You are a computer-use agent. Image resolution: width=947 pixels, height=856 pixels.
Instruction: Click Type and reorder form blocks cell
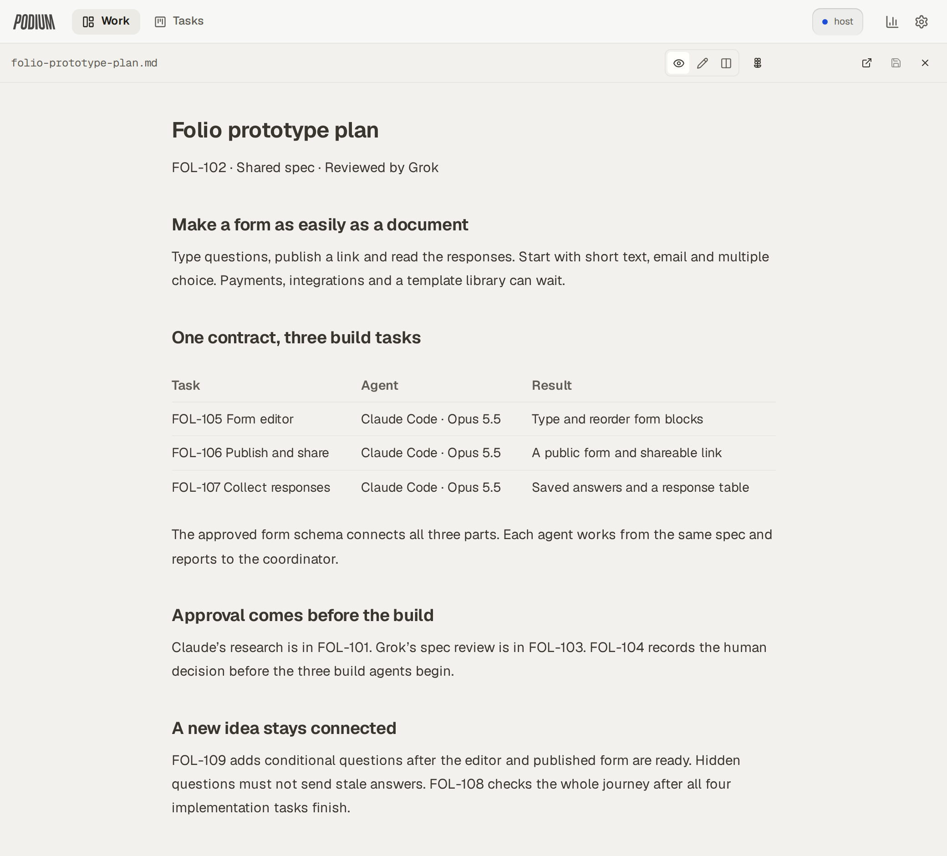pos(617,419)
